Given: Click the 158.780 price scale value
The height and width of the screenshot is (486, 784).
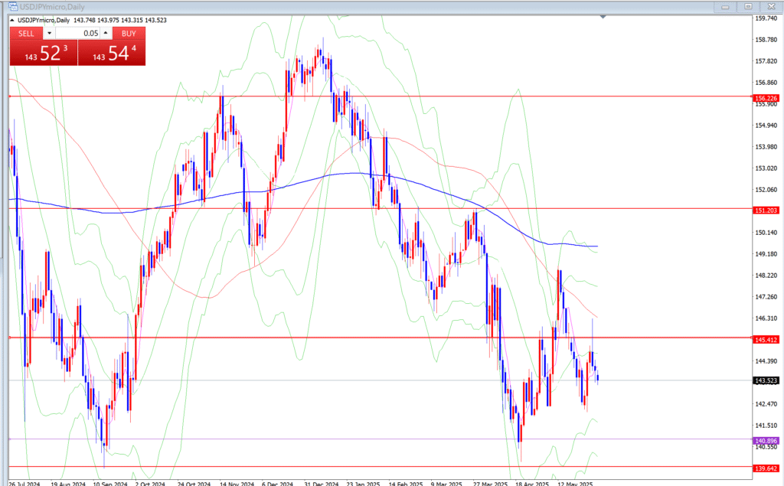Looking at the screenshot, I should tap(766, 40).
